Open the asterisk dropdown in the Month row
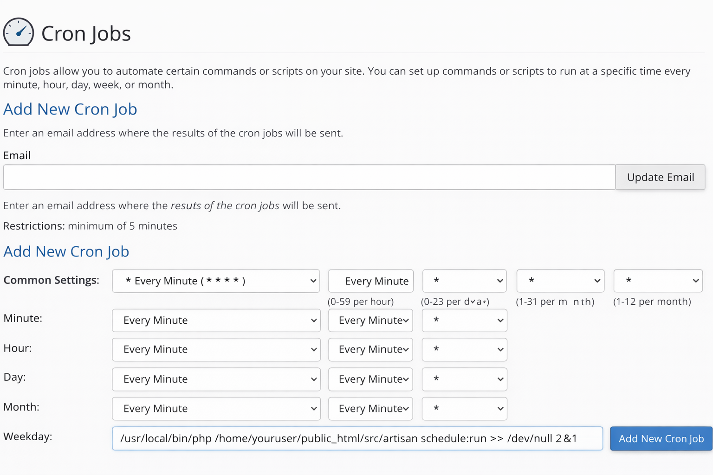713x475 pixels. click(x=464, y=409)
